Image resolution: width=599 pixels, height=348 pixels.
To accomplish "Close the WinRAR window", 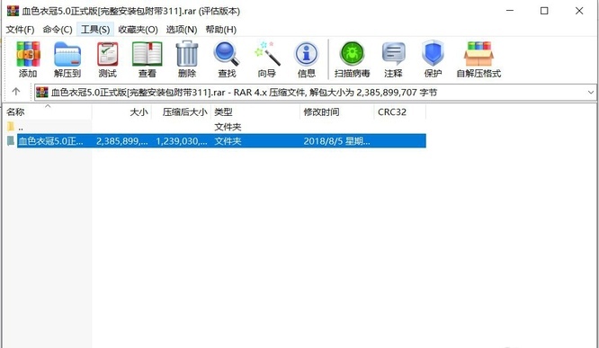I will point(579,11).
